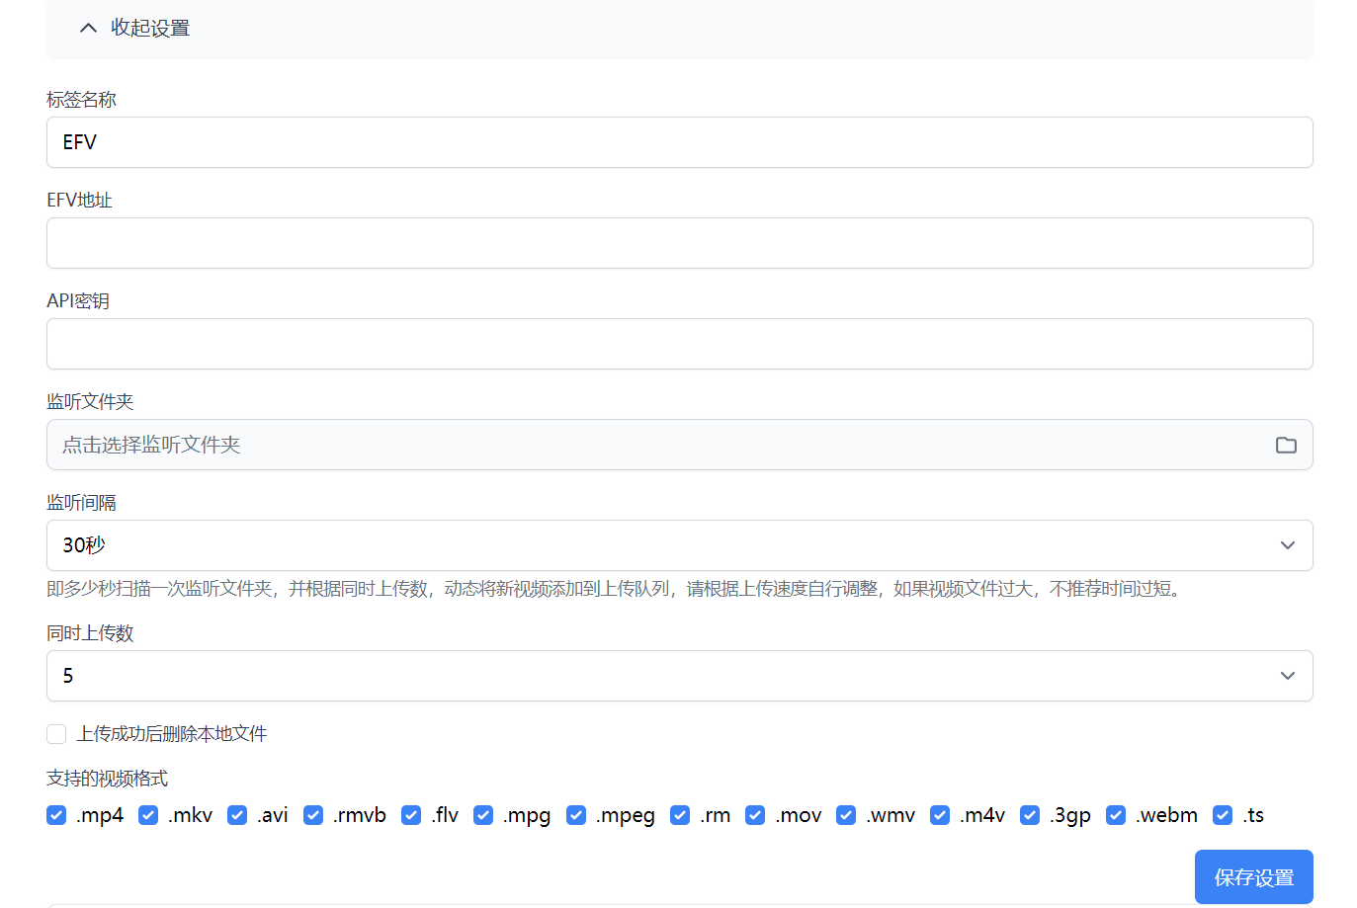Click the 保存设置 button

click(1253, 877)
